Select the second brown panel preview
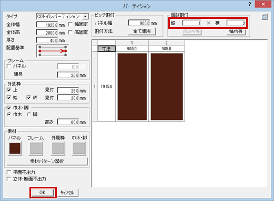Viewport: 274px width, 201px height. click(167, 87)
